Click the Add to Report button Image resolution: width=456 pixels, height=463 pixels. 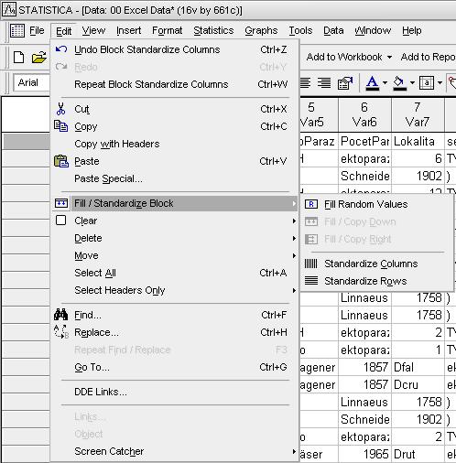[x=428, y=57]
